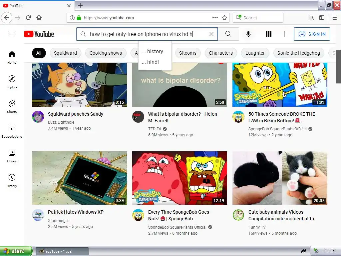This screenshot has width=341, height=256.
Task: Click the browser Search box
Action: click(x=258, y=18)
